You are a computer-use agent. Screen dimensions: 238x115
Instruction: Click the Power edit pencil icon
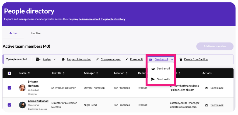pyautogui.click(x=127, y=59)
